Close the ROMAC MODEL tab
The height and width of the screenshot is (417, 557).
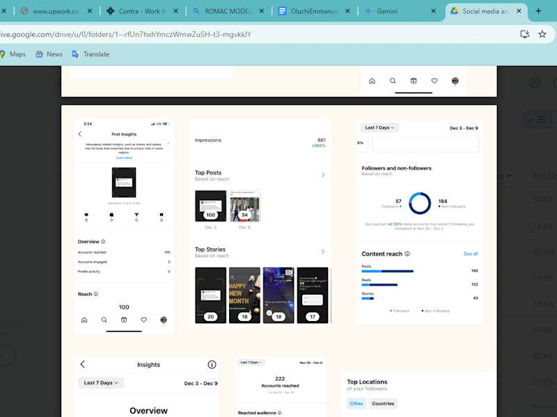(262, 11)
